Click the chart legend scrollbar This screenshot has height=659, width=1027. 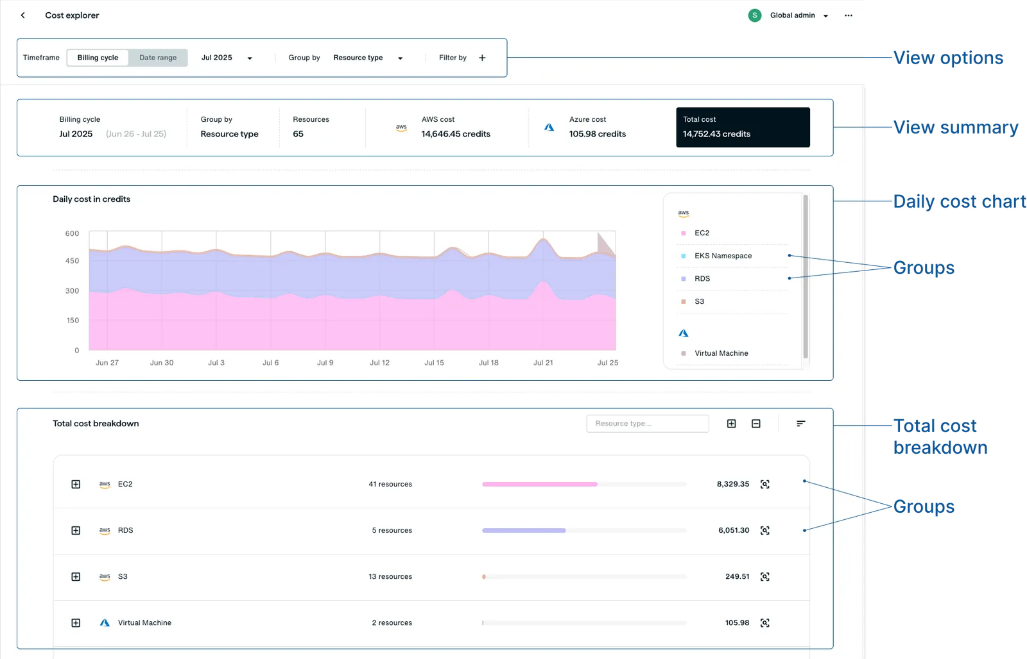click(x=806, y=277)
